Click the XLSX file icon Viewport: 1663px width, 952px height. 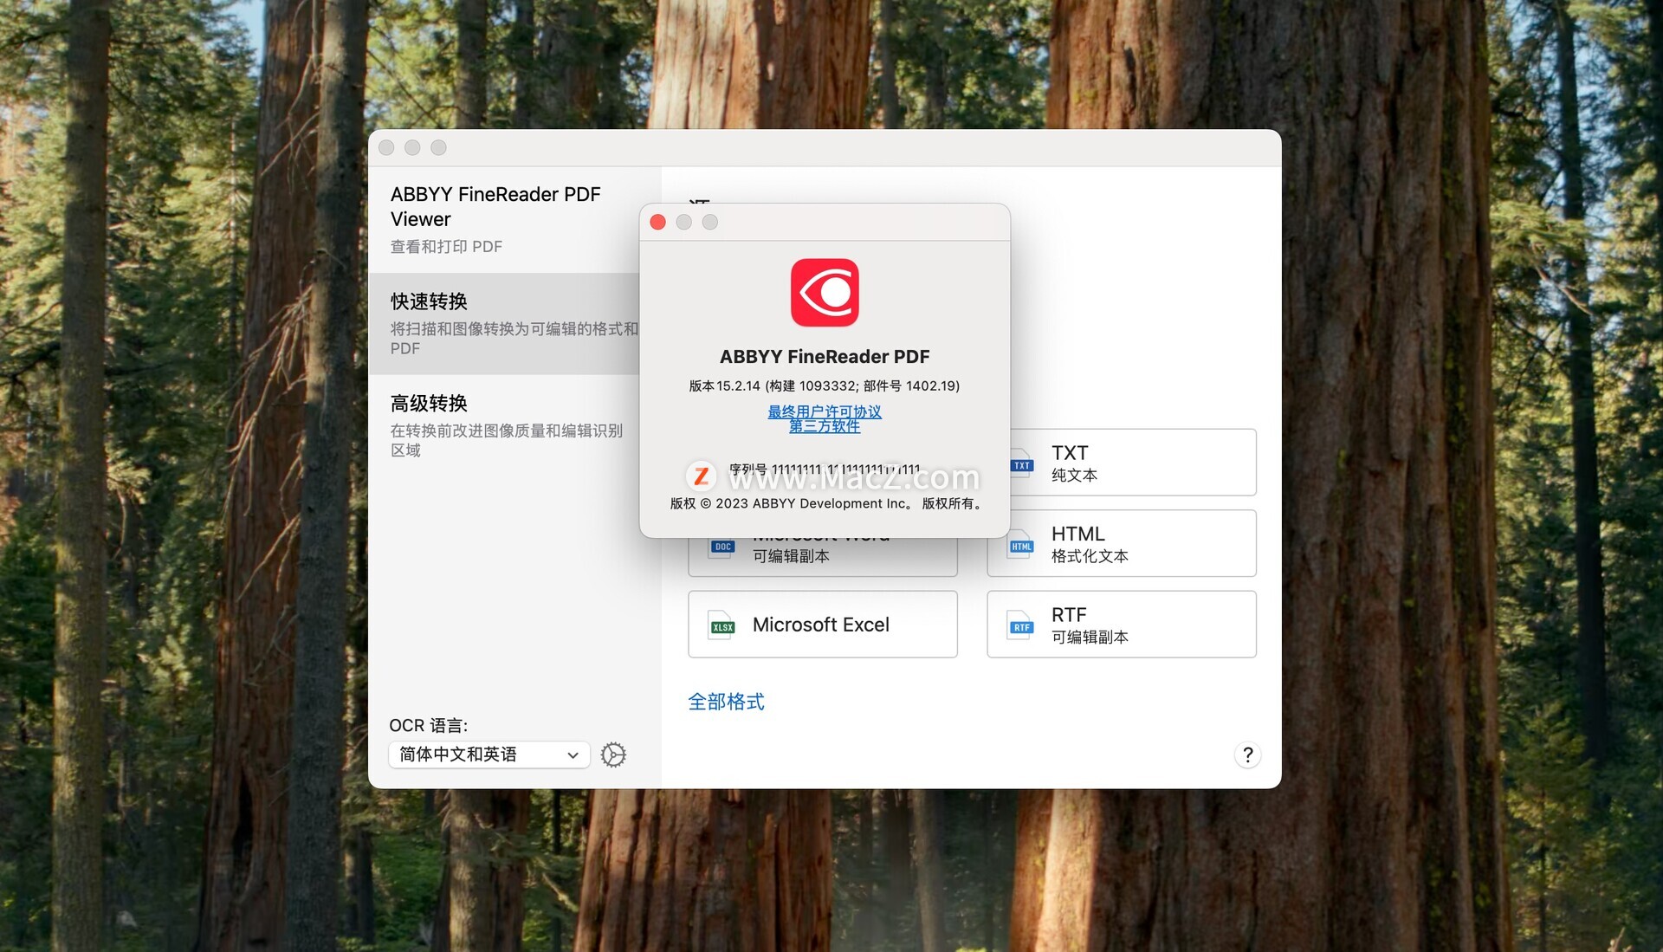721,625
